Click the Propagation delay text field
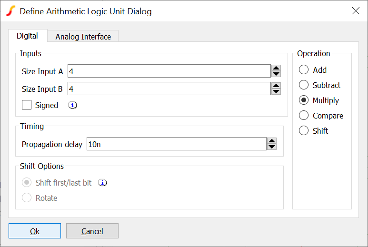 [x=176, y=144]
